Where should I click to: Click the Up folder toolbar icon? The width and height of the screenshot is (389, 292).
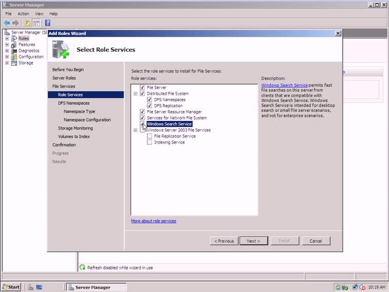27,23
